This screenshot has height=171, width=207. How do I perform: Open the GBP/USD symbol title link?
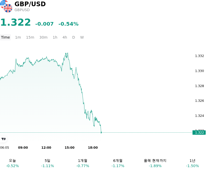(30, 4)
